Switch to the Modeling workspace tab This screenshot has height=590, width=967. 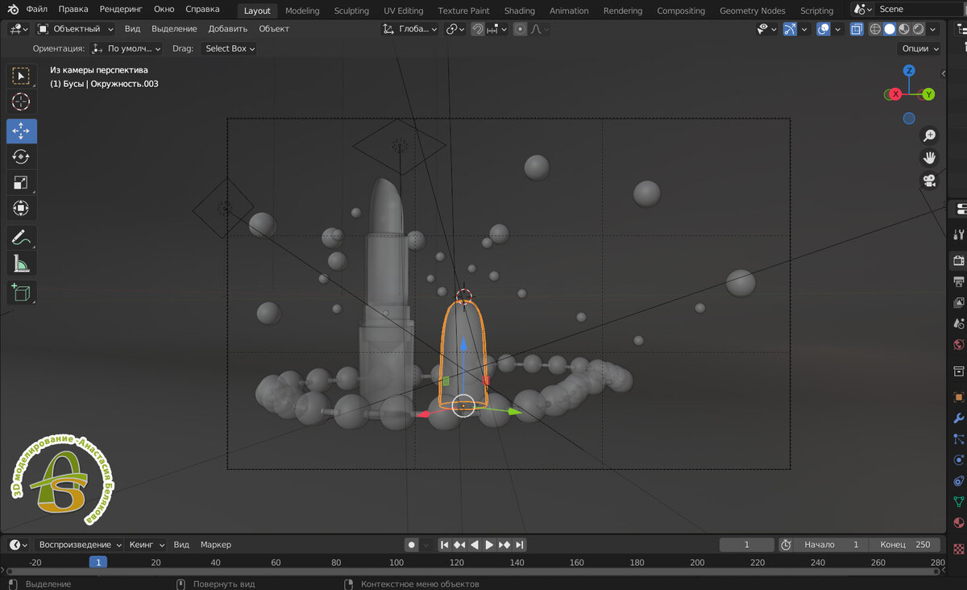click(x=302, y=10)
